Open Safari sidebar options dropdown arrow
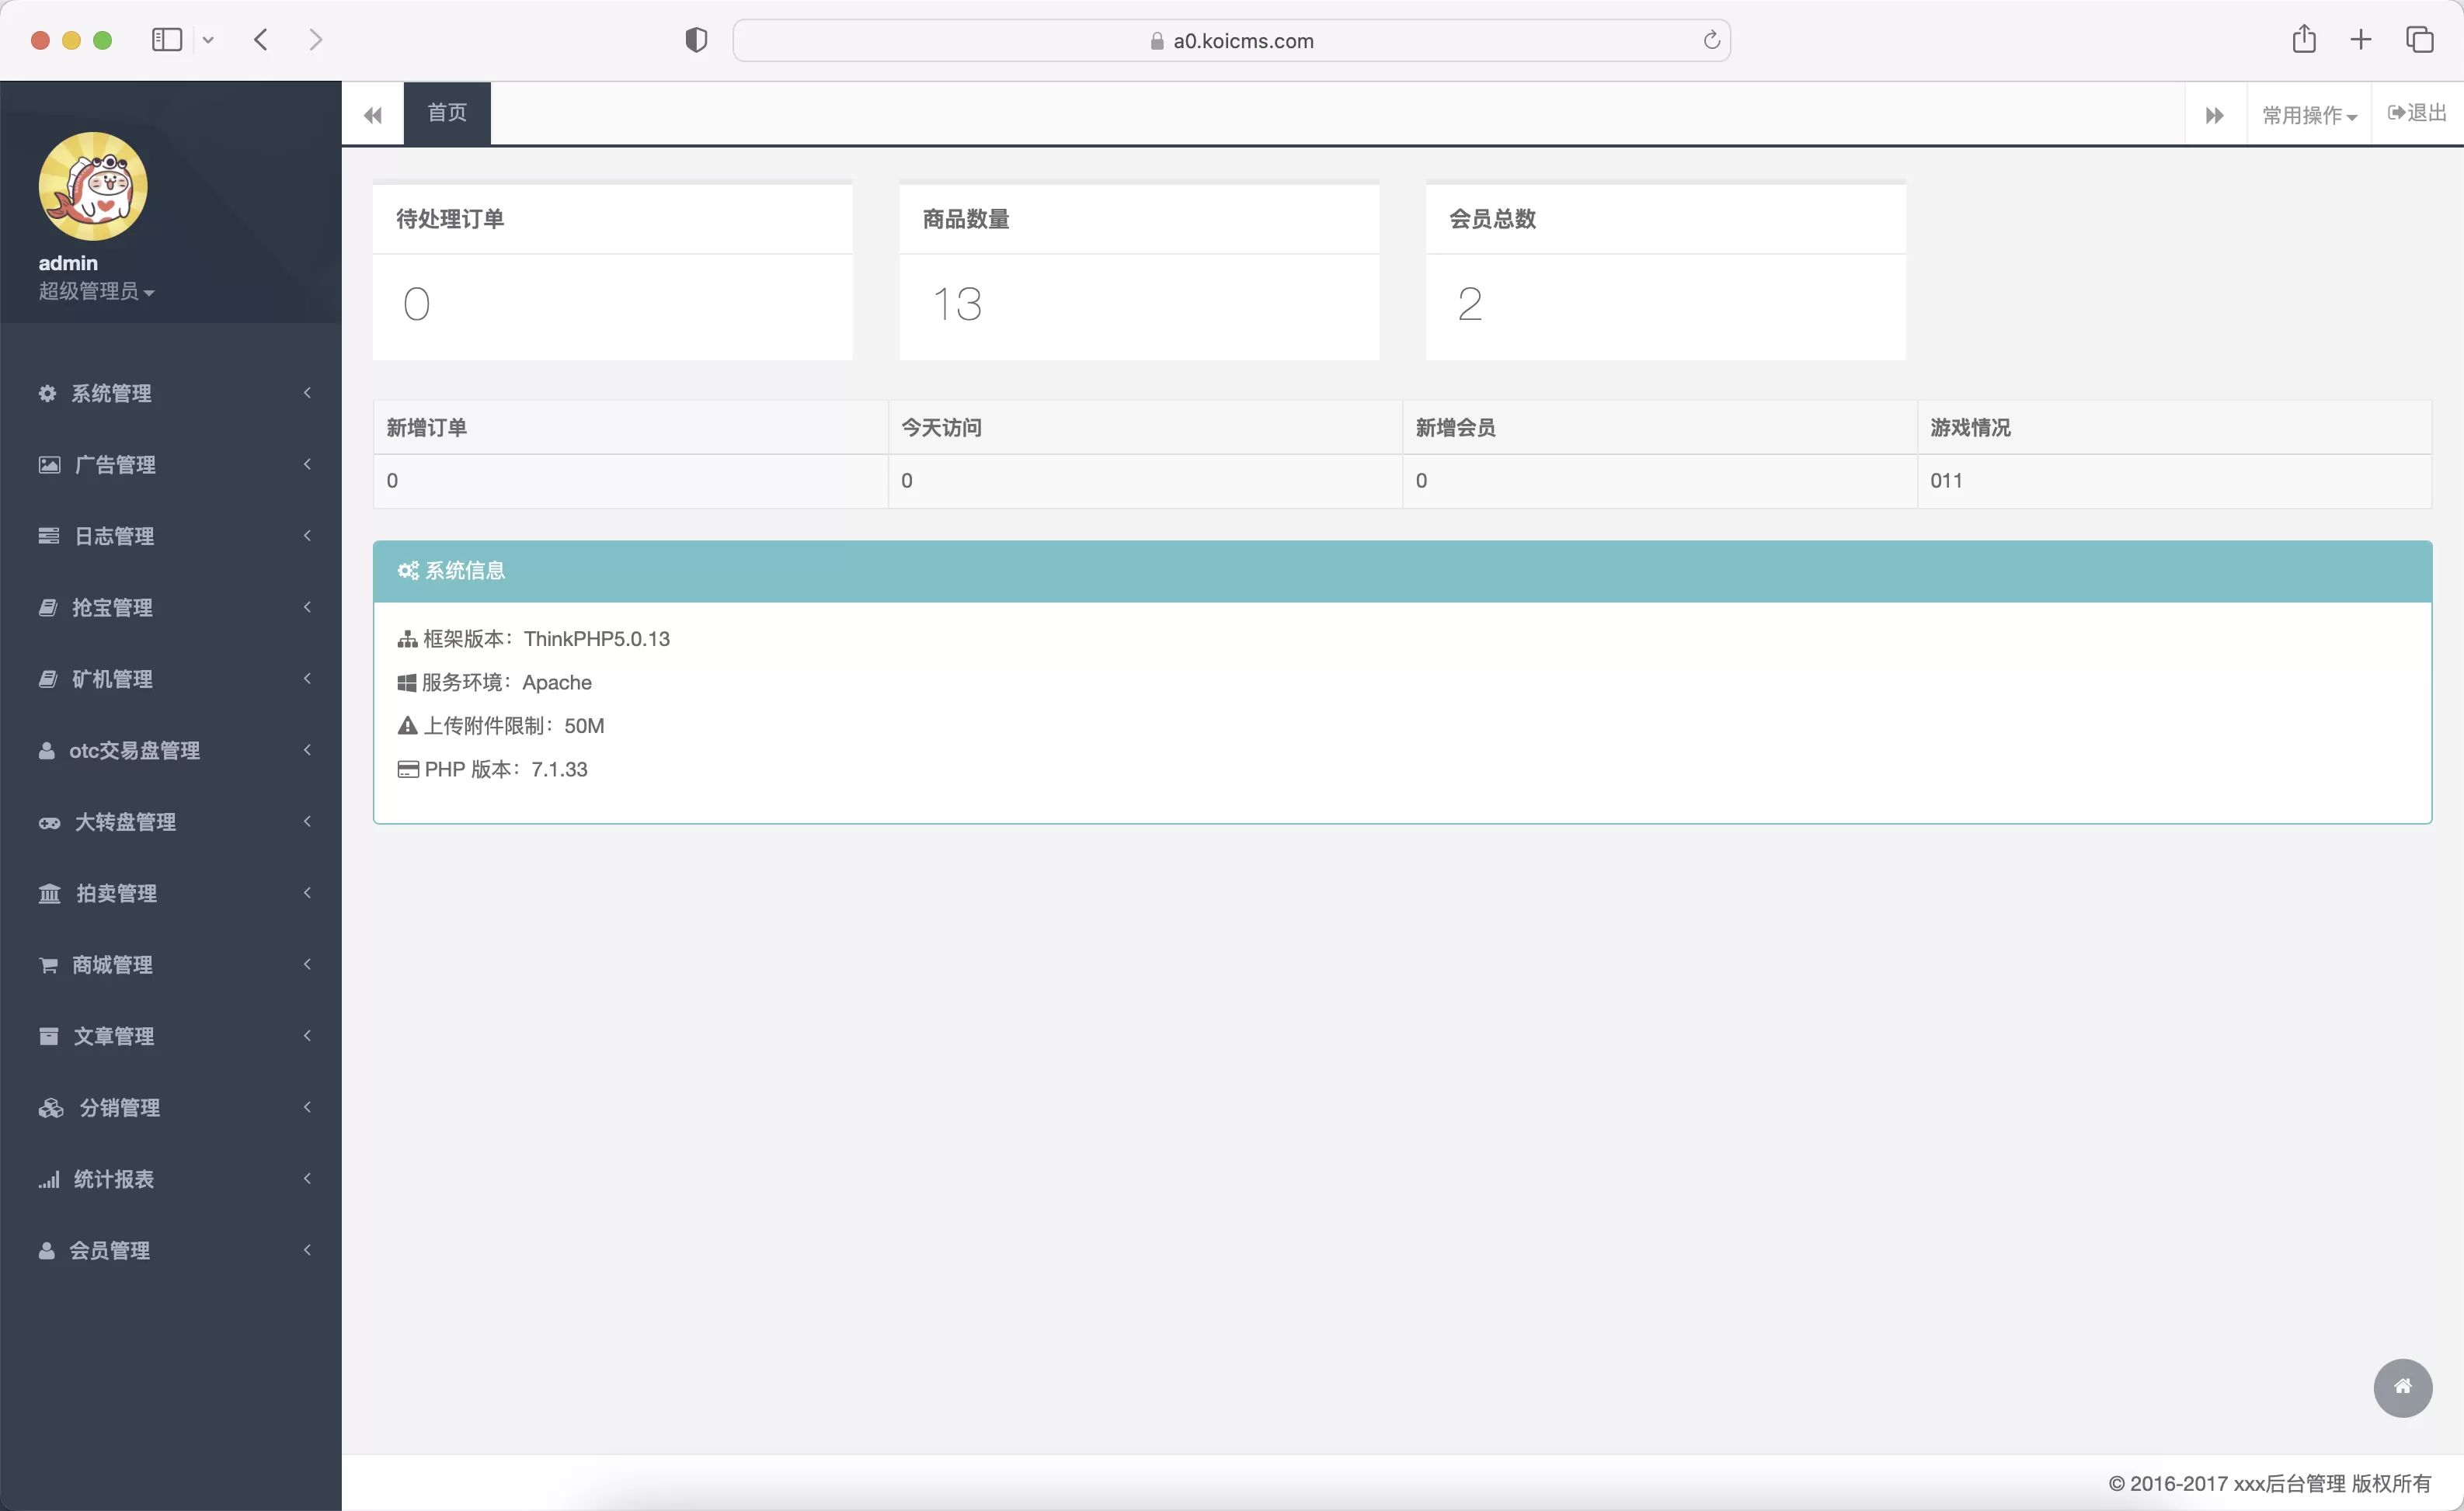The image size is (2464, 1511). pos(208,40)
